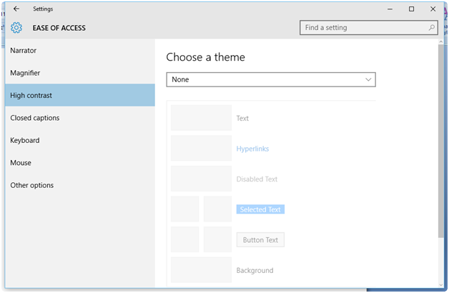Open Narrator settings
449x293 pixels.
click(x=24, y=51)
